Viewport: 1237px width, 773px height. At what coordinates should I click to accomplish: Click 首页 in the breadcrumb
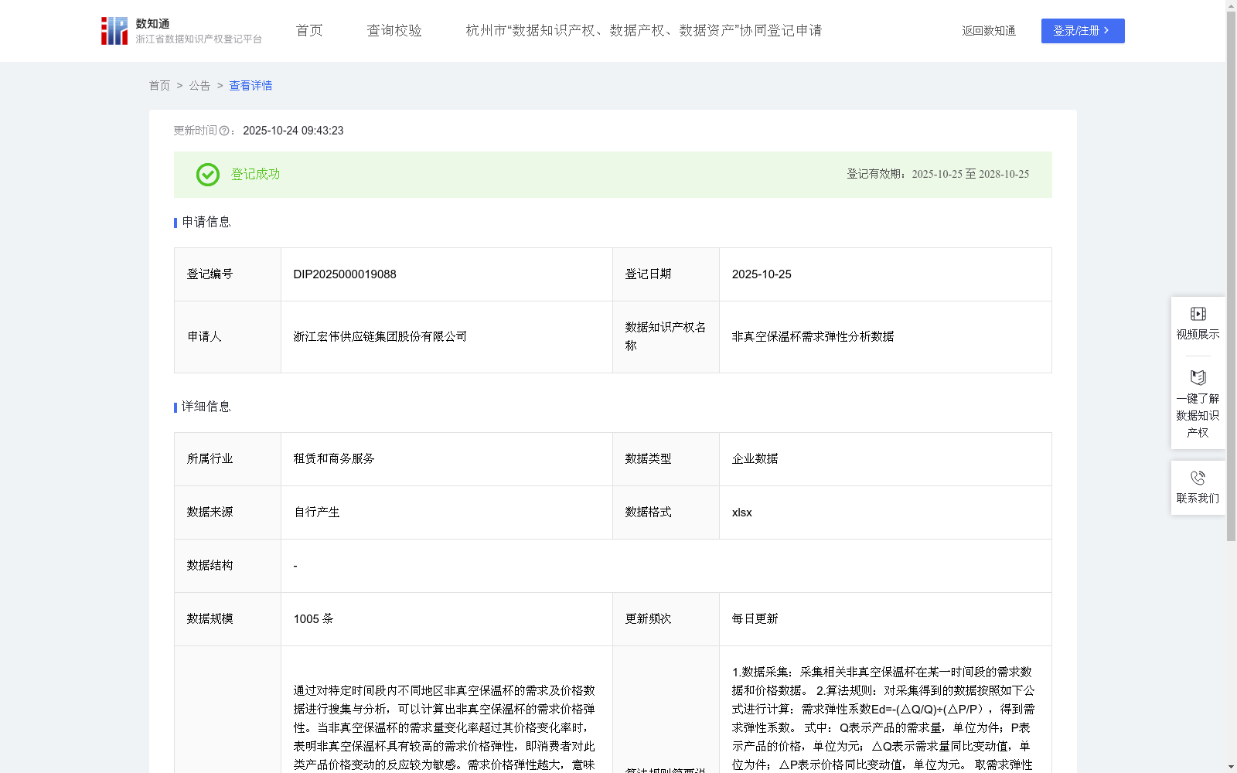pyautogui.click(x=159, y=86)
